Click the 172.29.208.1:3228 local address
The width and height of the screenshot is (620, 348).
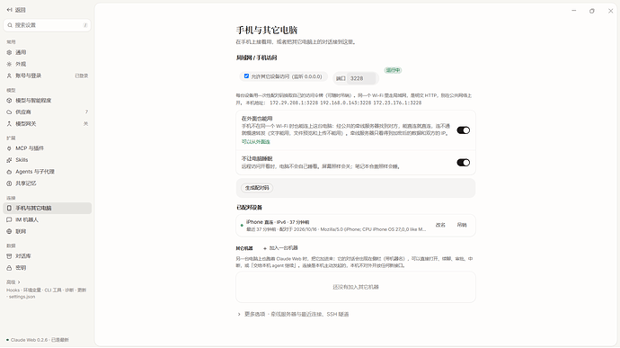[x=294, y=103]
